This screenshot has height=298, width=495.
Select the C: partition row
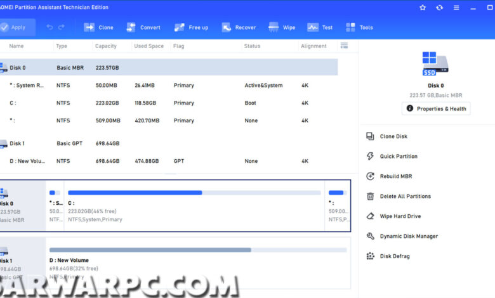(x=169, y=103)
